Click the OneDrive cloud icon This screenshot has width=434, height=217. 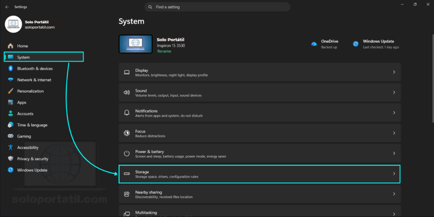click(x=314, y=44)
